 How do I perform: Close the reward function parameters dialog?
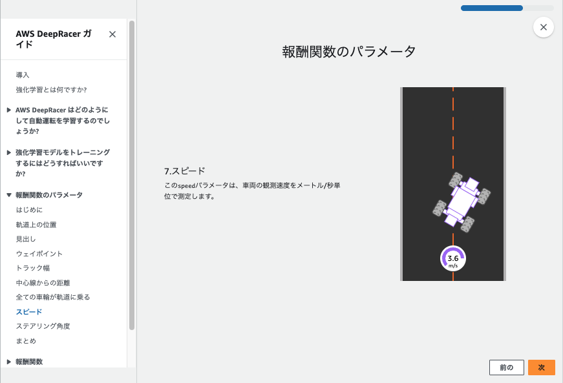point(544,27)
